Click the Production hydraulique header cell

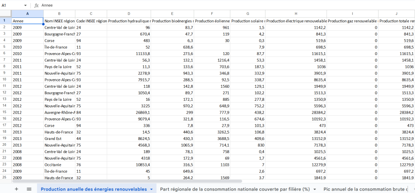point(129,21)
